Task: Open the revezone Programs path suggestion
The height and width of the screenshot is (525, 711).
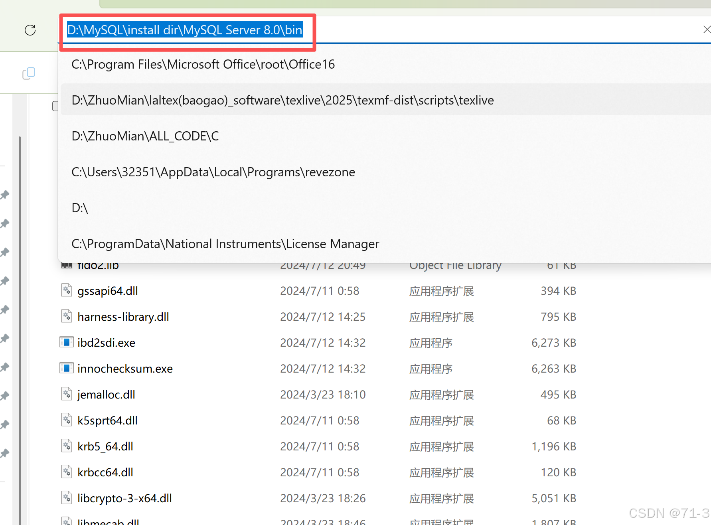Action: 385,172
